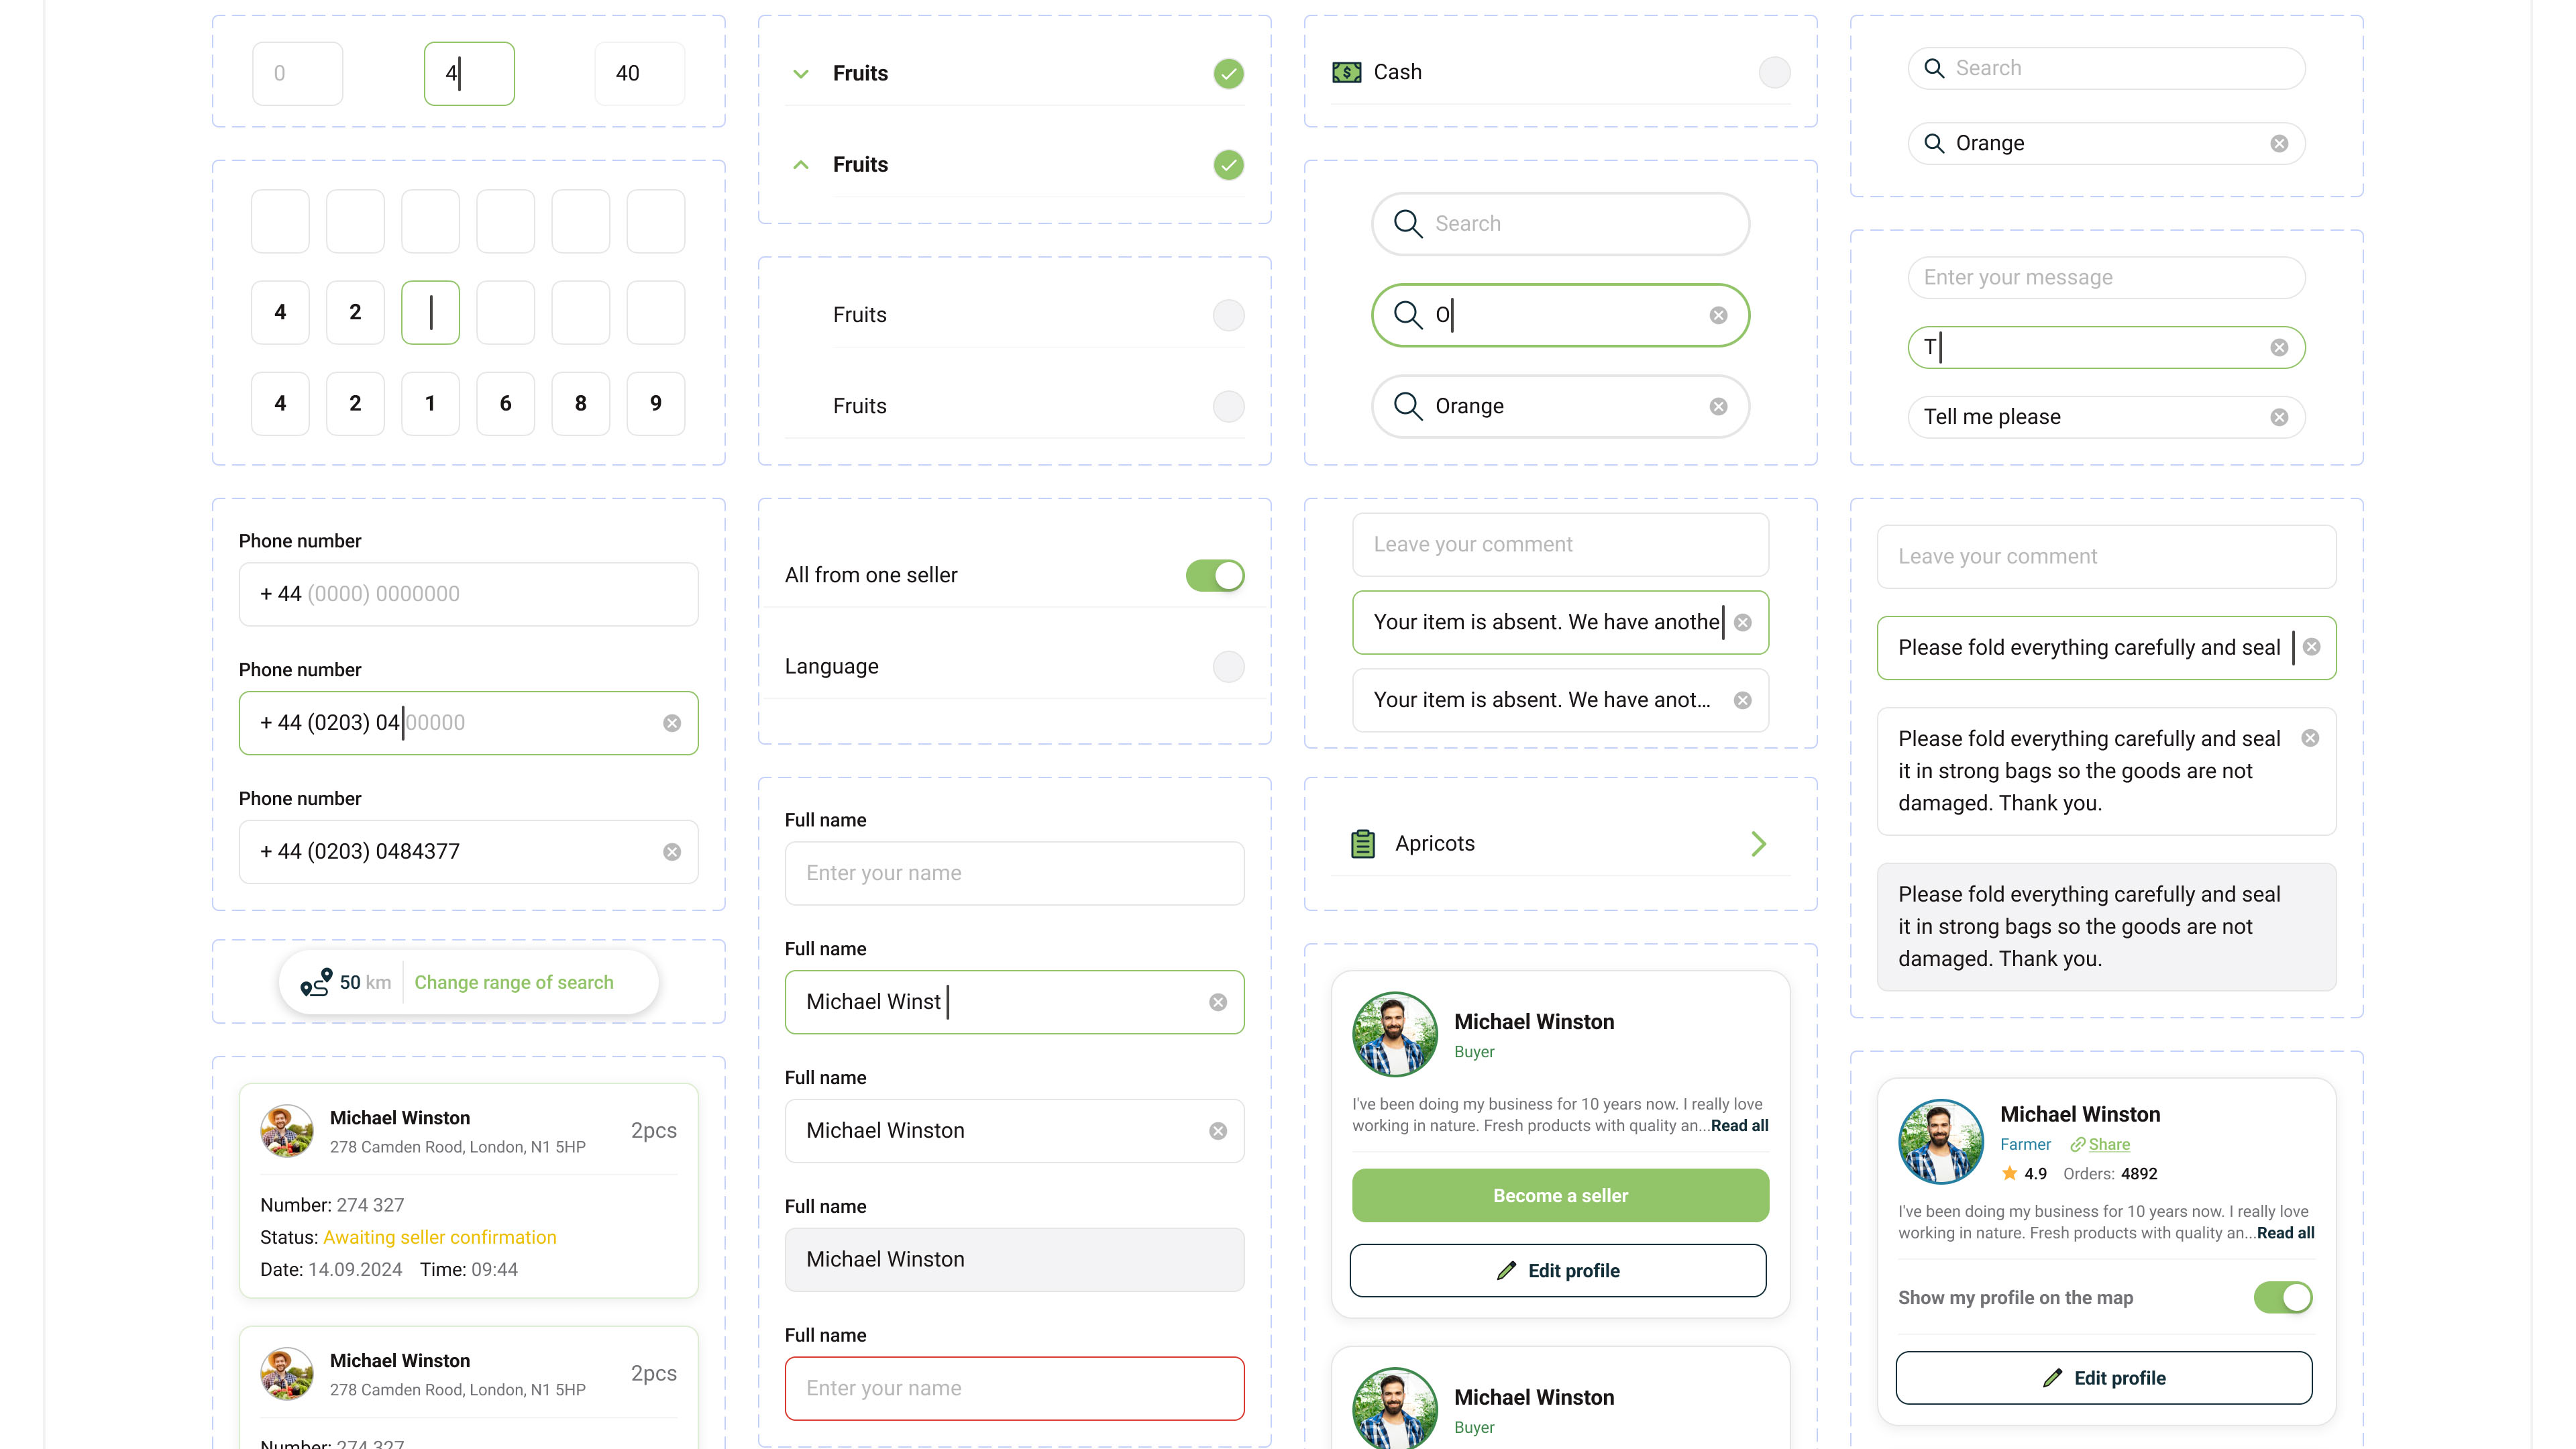Click the Share link on the Farmer card
This screenshot has height=1449, width=2576.
pos(2100,1144)
